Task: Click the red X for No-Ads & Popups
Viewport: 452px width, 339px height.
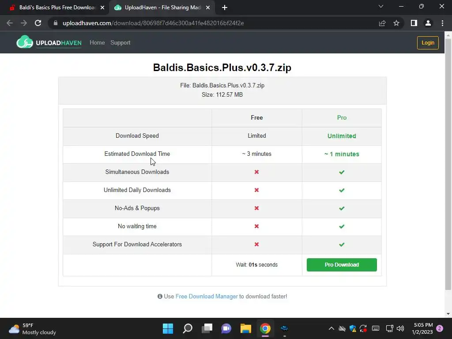Action: click(256, 208)
